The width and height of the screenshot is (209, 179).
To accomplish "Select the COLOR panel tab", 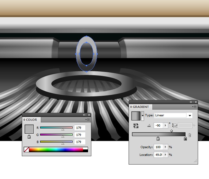I will coord(32,120).
